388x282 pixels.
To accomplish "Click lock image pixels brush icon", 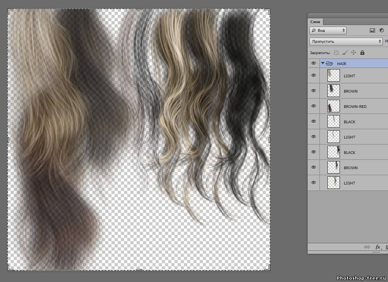I will [x=345, y=53].
